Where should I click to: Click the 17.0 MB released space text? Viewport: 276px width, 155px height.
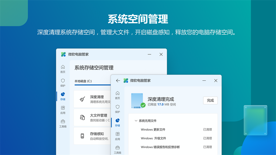162,104
